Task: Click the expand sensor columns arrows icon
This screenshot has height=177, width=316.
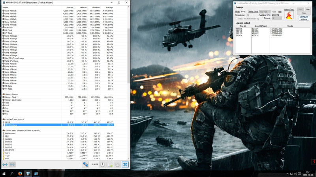Action: pos(5,164)
